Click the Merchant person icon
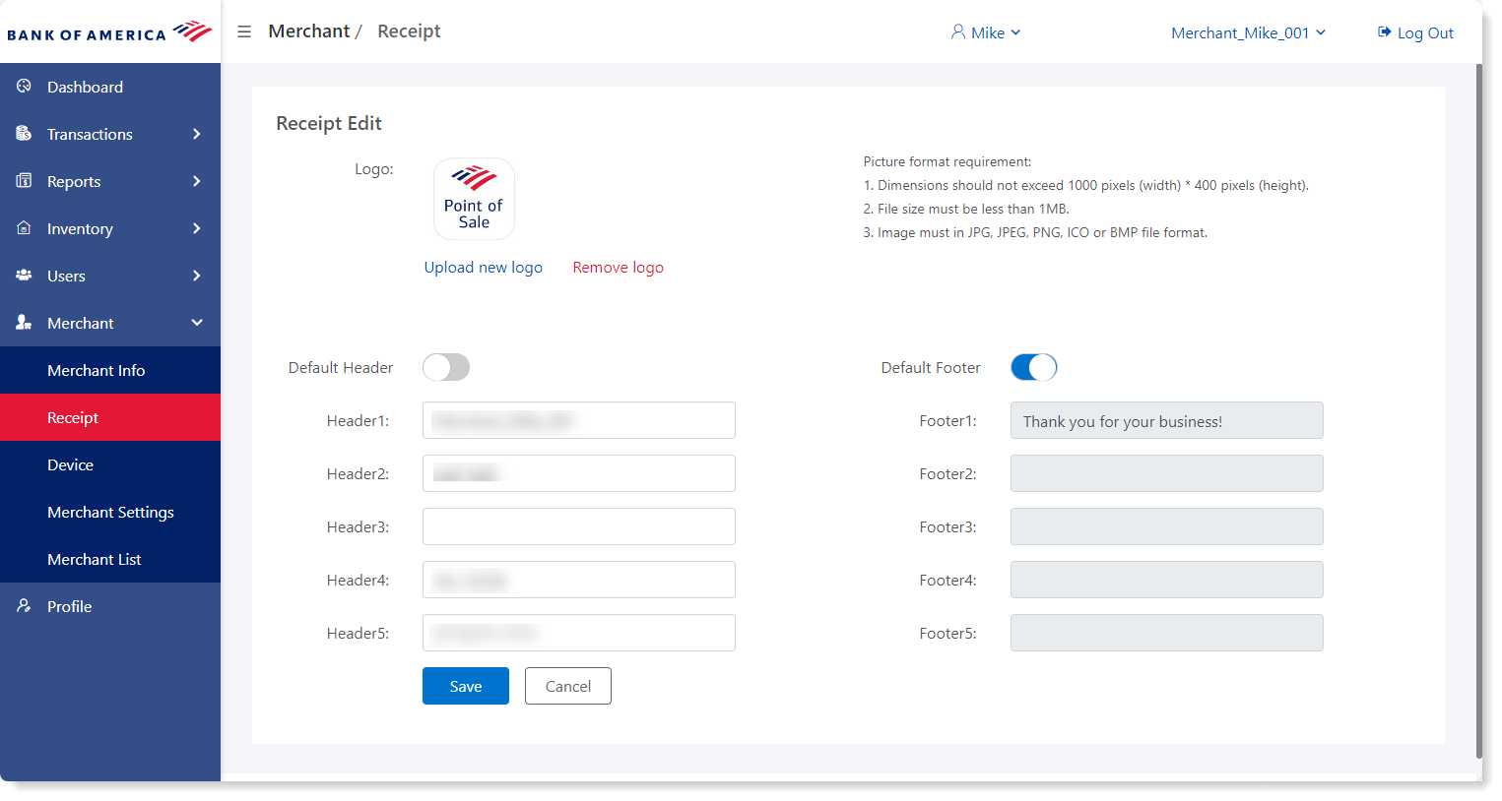 click(24, 322)
